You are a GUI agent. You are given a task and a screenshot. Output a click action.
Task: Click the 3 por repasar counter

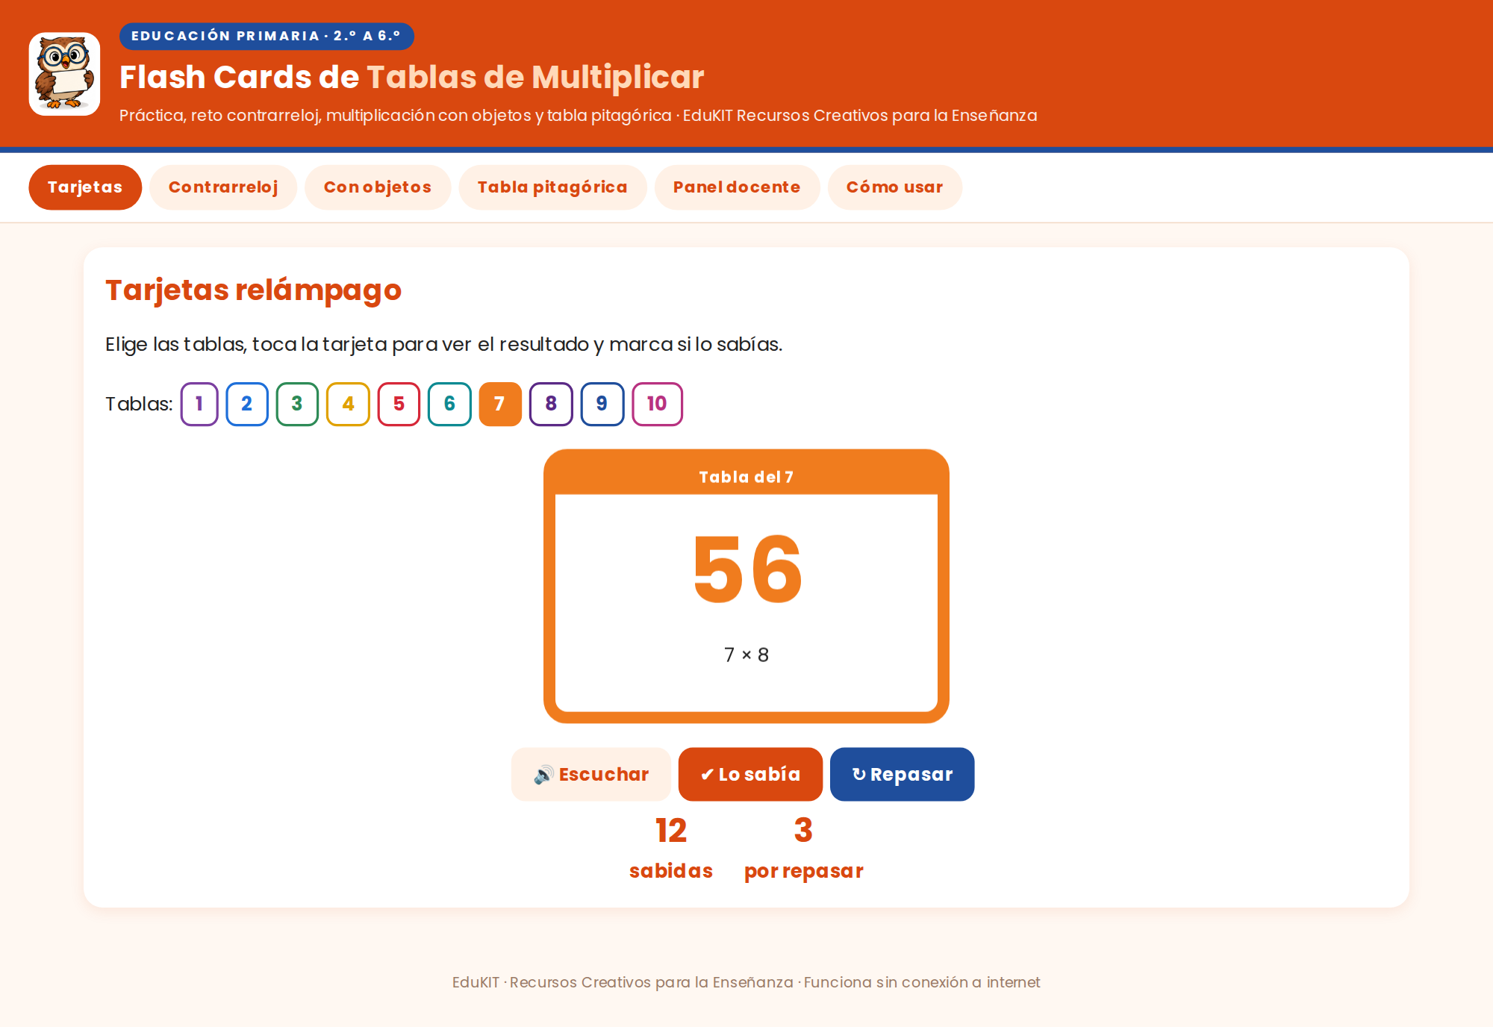[804, 849]
